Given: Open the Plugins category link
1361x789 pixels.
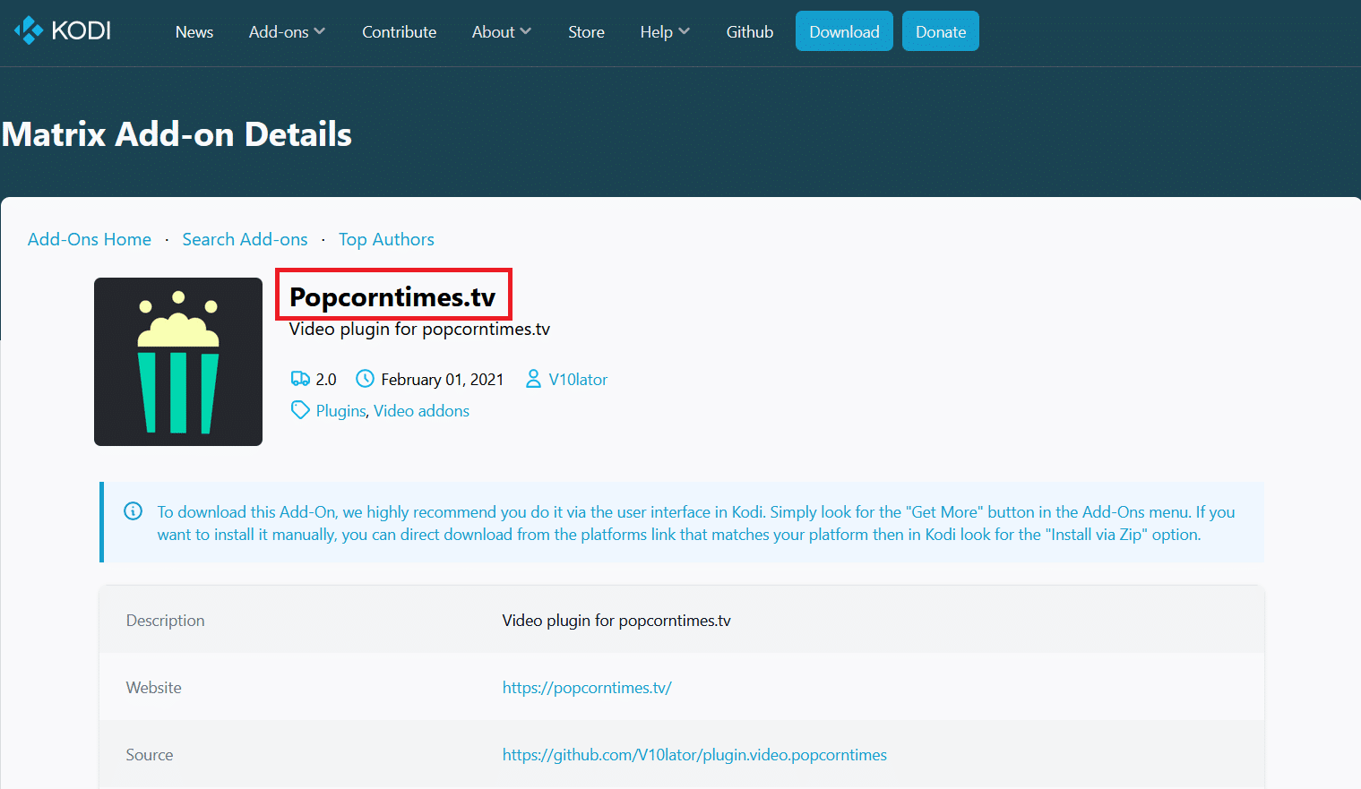Looking at the screenshot, I should (x=341, y=411).
